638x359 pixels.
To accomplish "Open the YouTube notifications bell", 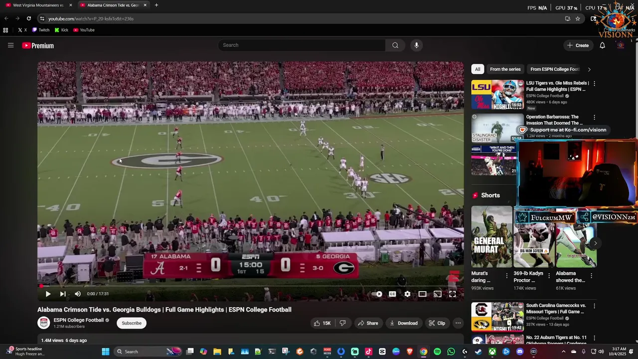I will coord(602,45).
